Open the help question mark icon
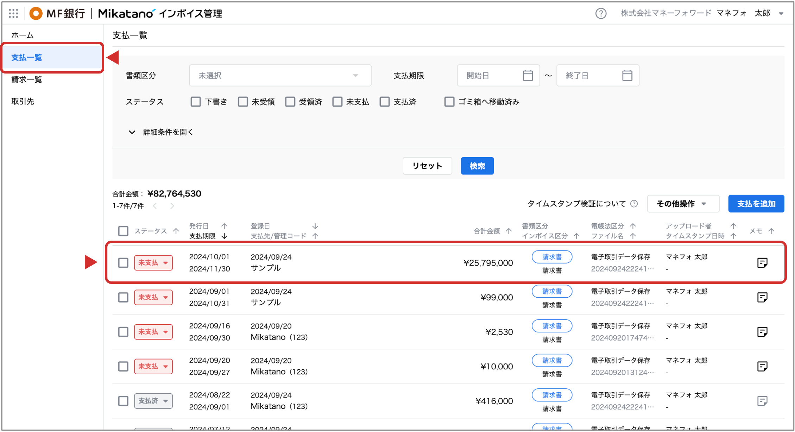The image size is (795, 432). 601,13
